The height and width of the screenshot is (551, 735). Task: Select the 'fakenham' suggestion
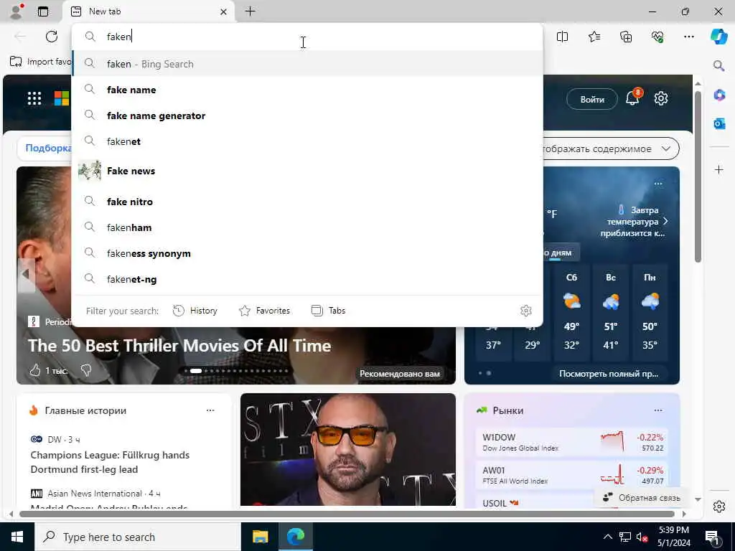click(x=307, y=227)
